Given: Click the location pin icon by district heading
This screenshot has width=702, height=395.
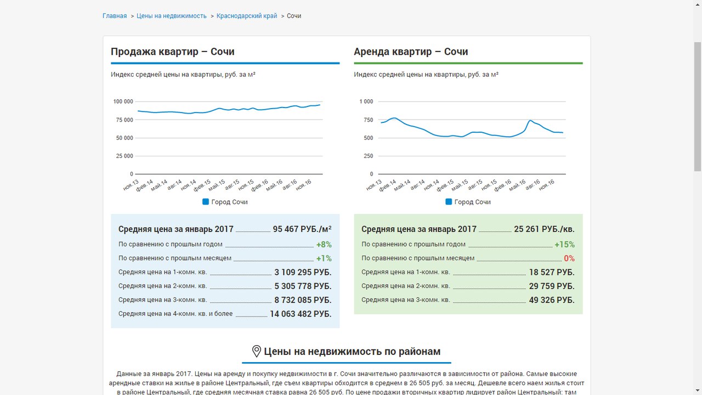Looking at the screenshot, I should (256, 352).
